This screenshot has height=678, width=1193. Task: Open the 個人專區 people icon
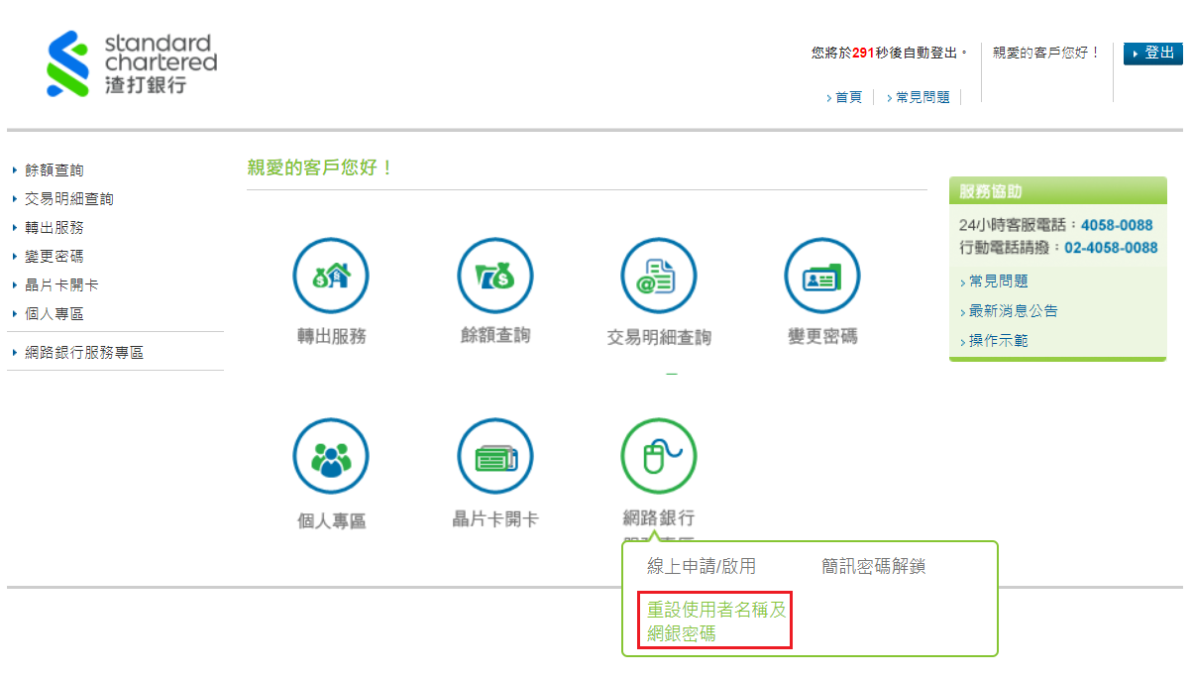pyautogui.click(x=331, y=457)
